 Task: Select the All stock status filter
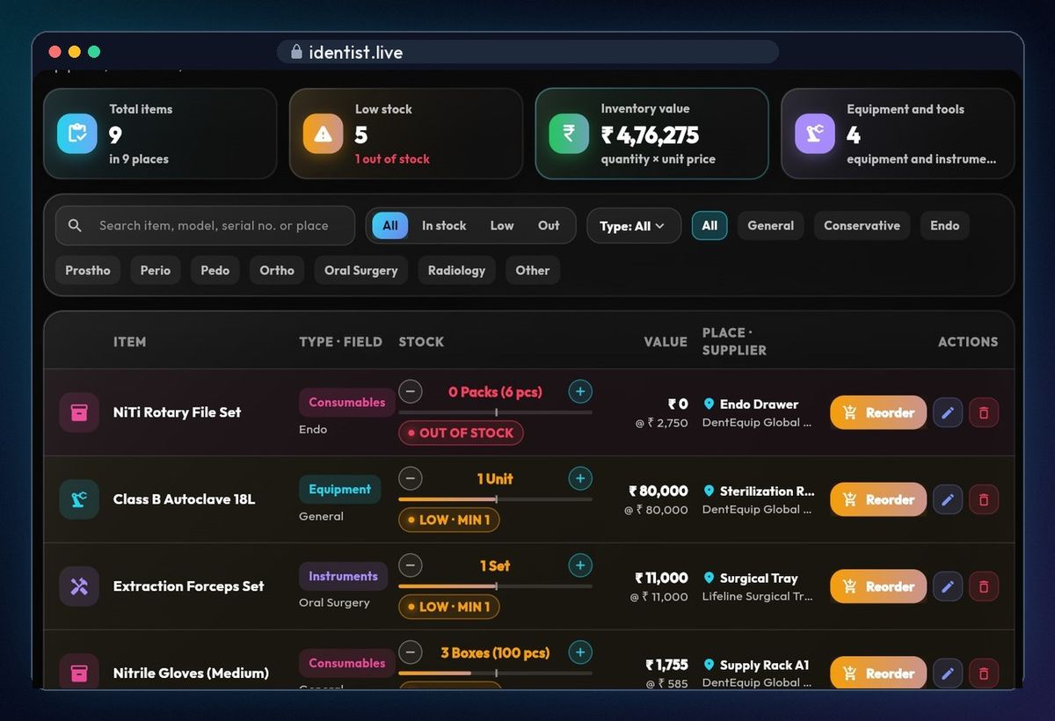pyautogui.click(x=390, y=226)
